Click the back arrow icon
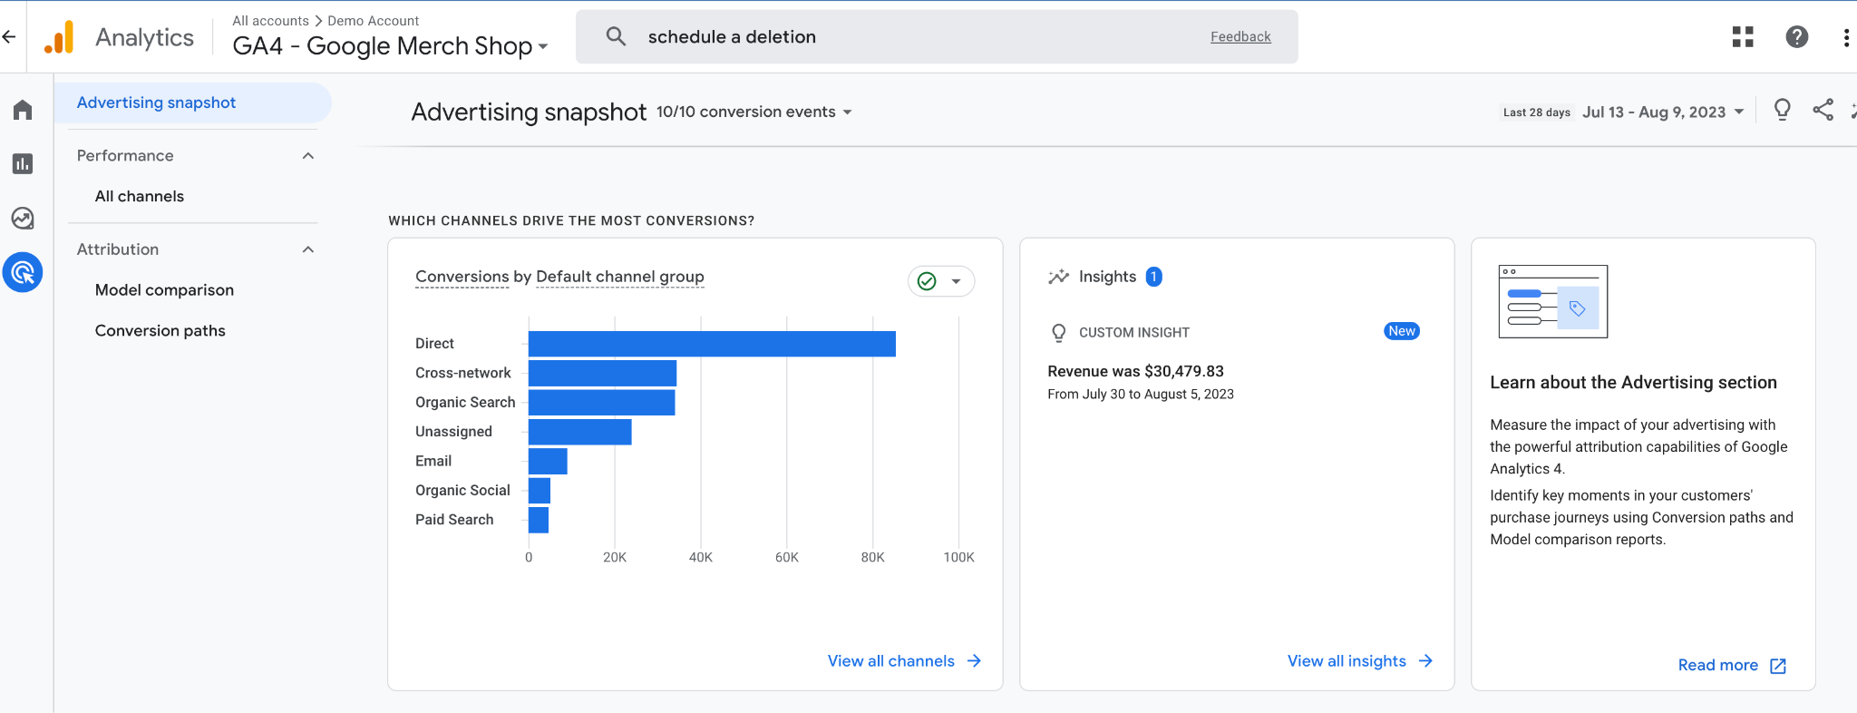Viewport: 1857px width, 713px height. [9, 36]
